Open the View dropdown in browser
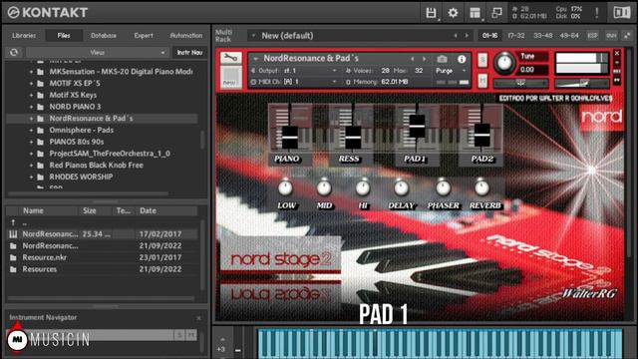The height and width of the screenshot is (359, 638). (98, 53)
